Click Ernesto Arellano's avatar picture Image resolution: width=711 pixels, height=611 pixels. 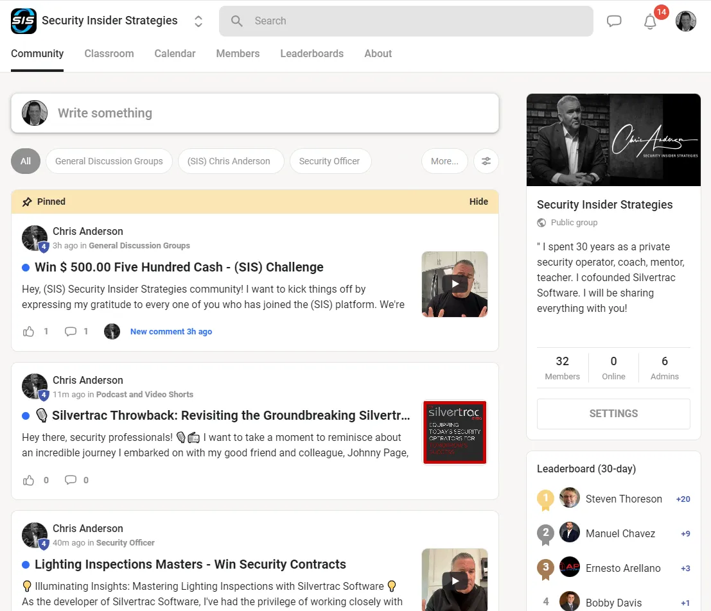click(x=570, y=567)
